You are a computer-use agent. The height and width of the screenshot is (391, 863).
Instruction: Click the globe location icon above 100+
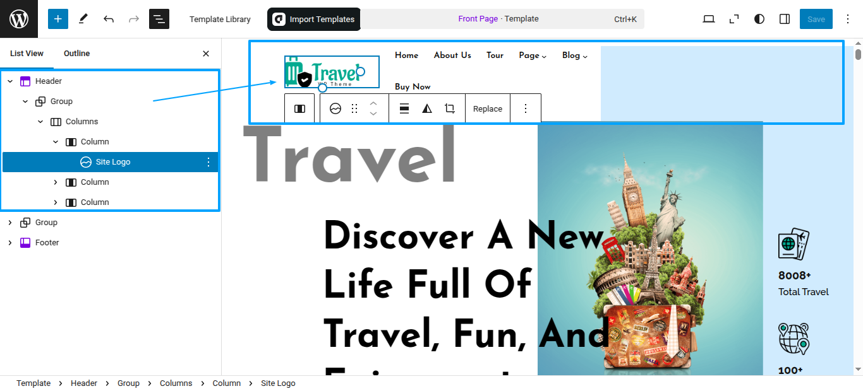click(x=794, y=339)
